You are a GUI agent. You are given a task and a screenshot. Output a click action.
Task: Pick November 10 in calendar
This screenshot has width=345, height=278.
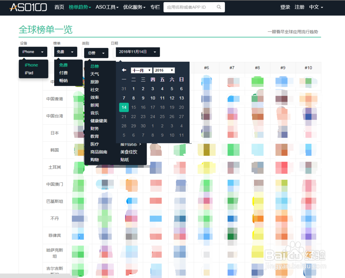click(153, 98)
